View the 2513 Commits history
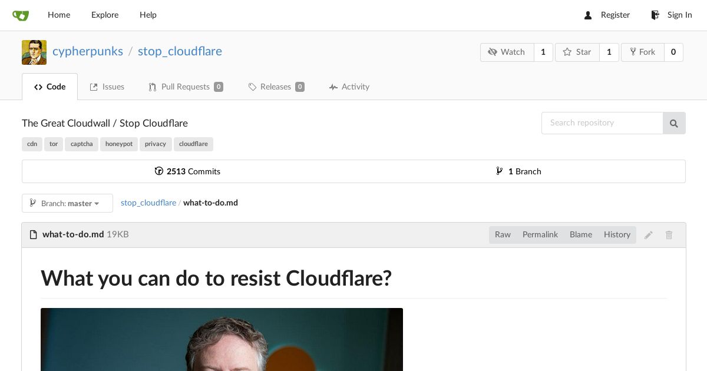Screen dimensions: 707x371 point(187,172)
